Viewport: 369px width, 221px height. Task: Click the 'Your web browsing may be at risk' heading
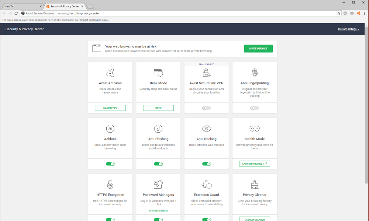tap(131, 46)
